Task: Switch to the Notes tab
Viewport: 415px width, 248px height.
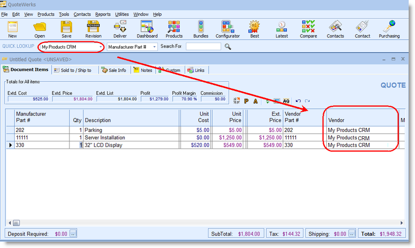Action: (x=143, y=70)
